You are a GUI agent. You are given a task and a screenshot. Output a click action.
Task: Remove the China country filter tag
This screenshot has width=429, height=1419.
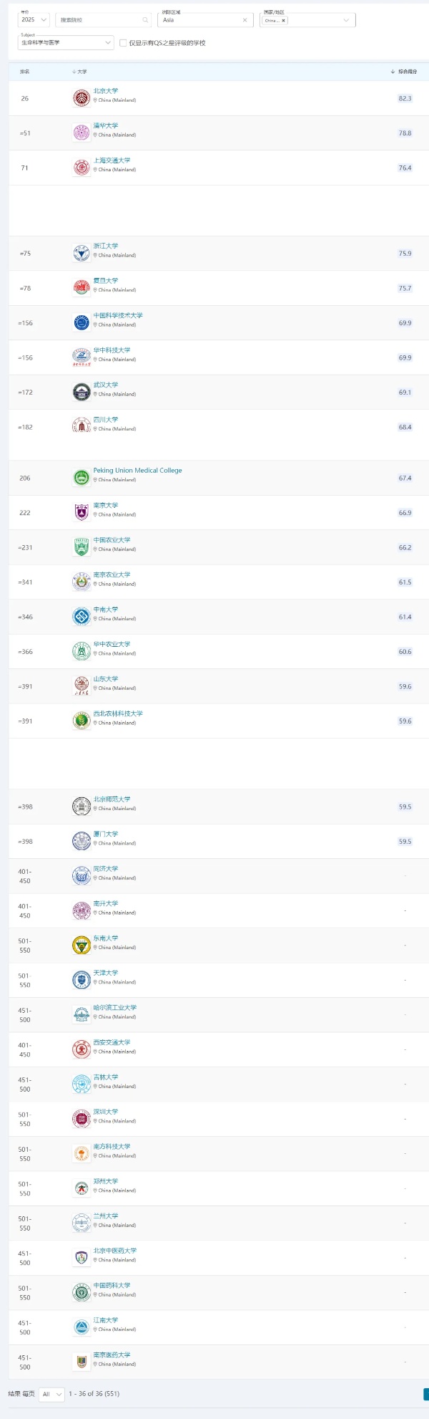(x=284, y=21)
